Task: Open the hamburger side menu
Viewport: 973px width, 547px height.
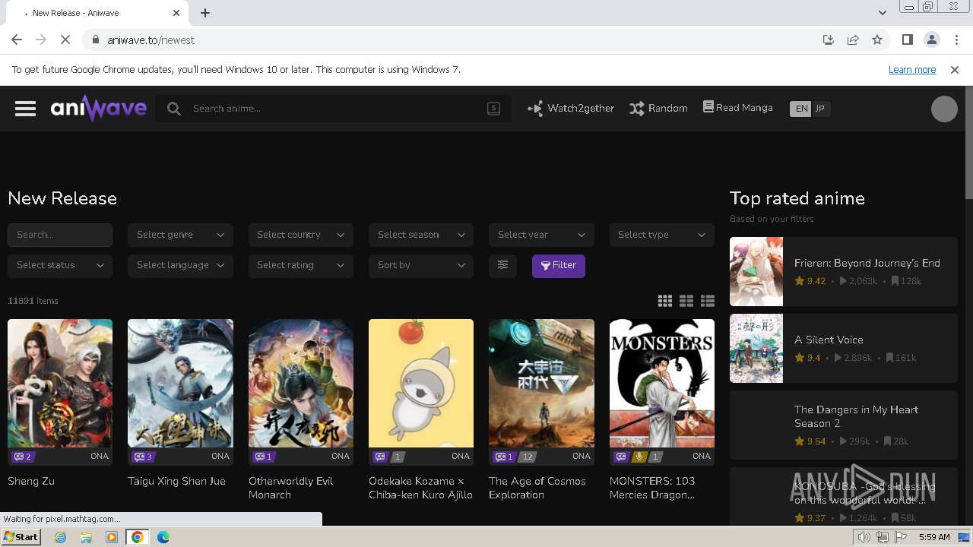Action: 25,109
